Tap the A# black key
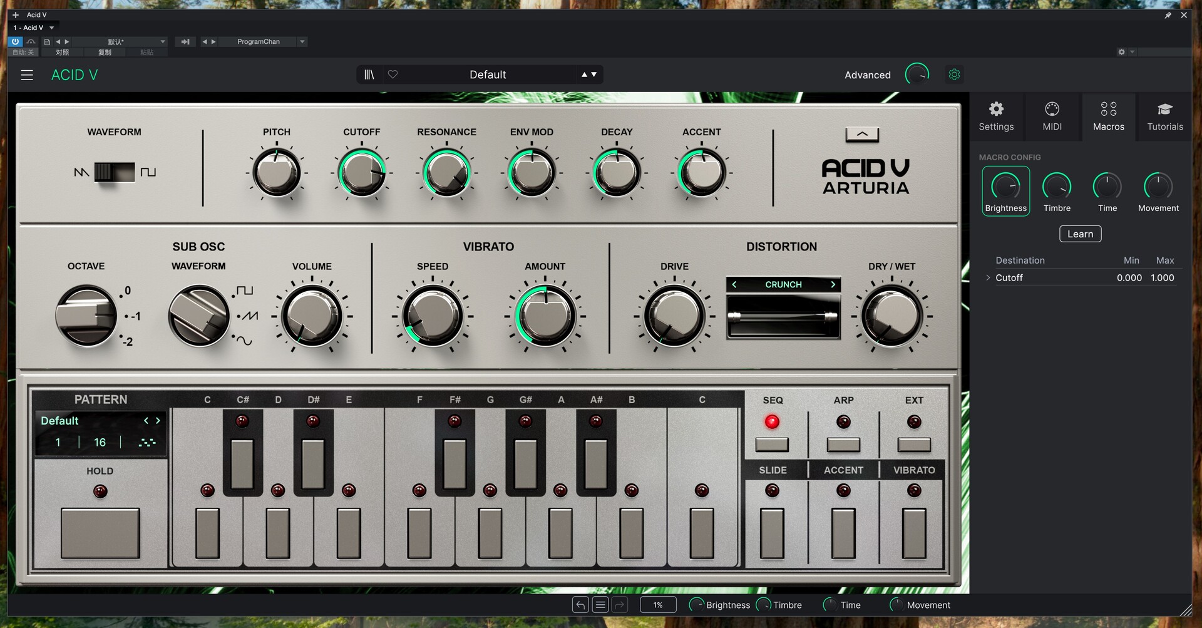1202x628 pixels. pos(596,465)
